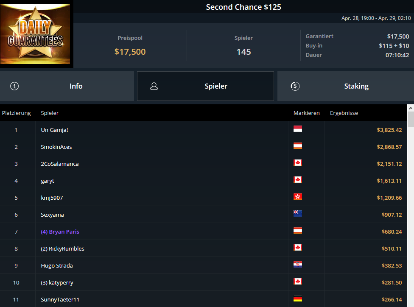This screenshot has height=307, width=414.
Task: Click the Markieren column header
Action: [x=307, y=113]
